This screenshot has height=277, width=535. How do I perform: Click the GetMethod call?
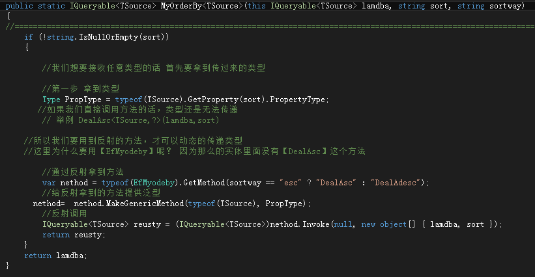205,183
